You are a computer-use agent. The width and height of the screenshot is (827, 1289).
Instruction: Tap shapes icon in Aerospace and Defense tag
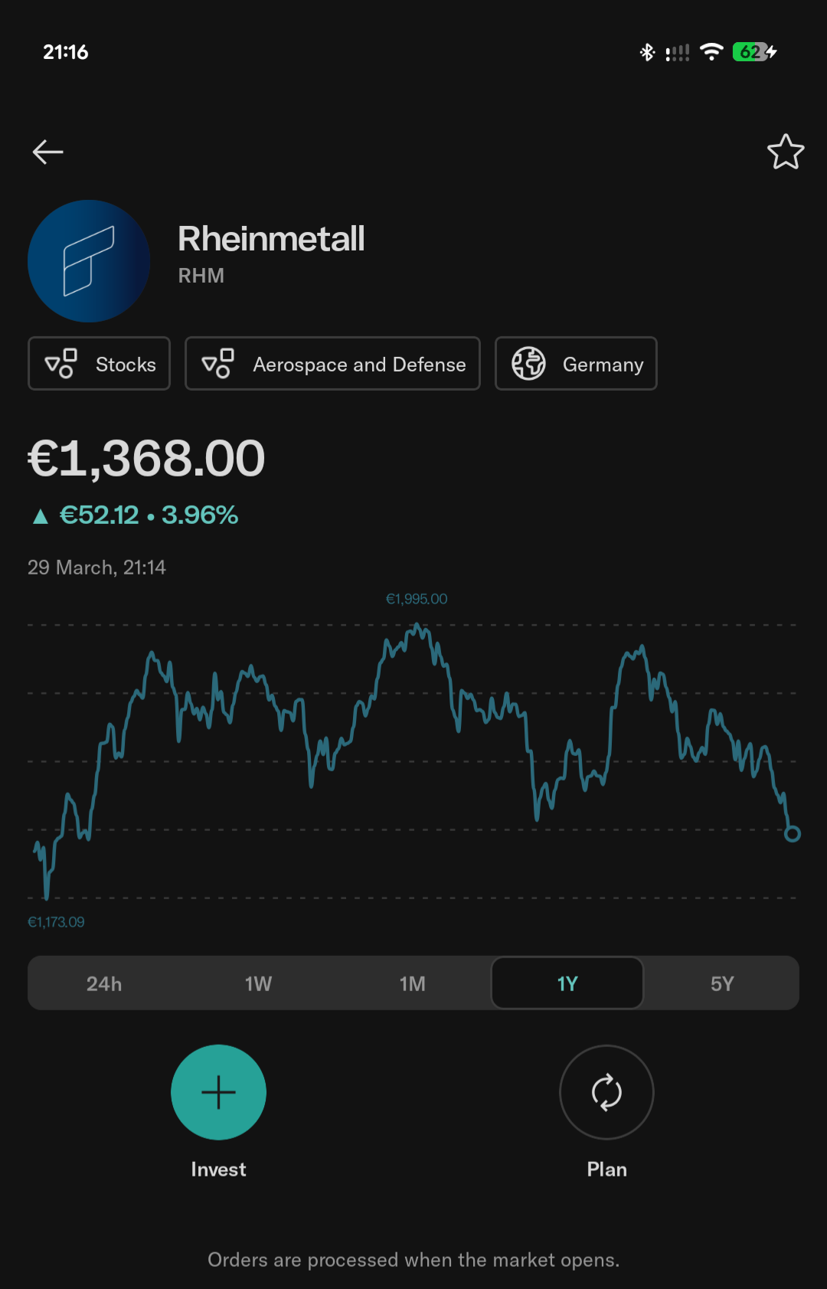coord(218,364)
